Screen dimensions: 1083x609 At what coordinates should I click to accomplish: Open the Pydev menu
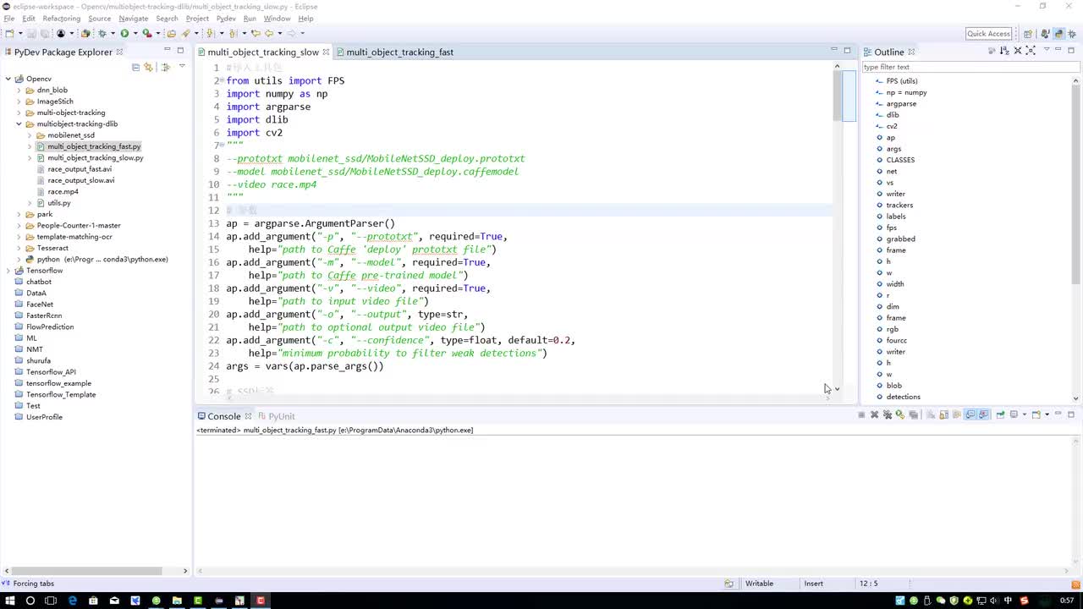(226, 19)
